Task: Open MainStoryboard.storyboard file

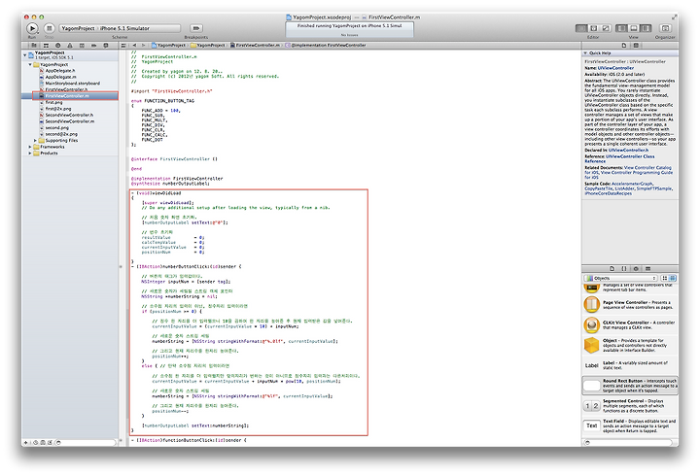Action: pos(71,83)
